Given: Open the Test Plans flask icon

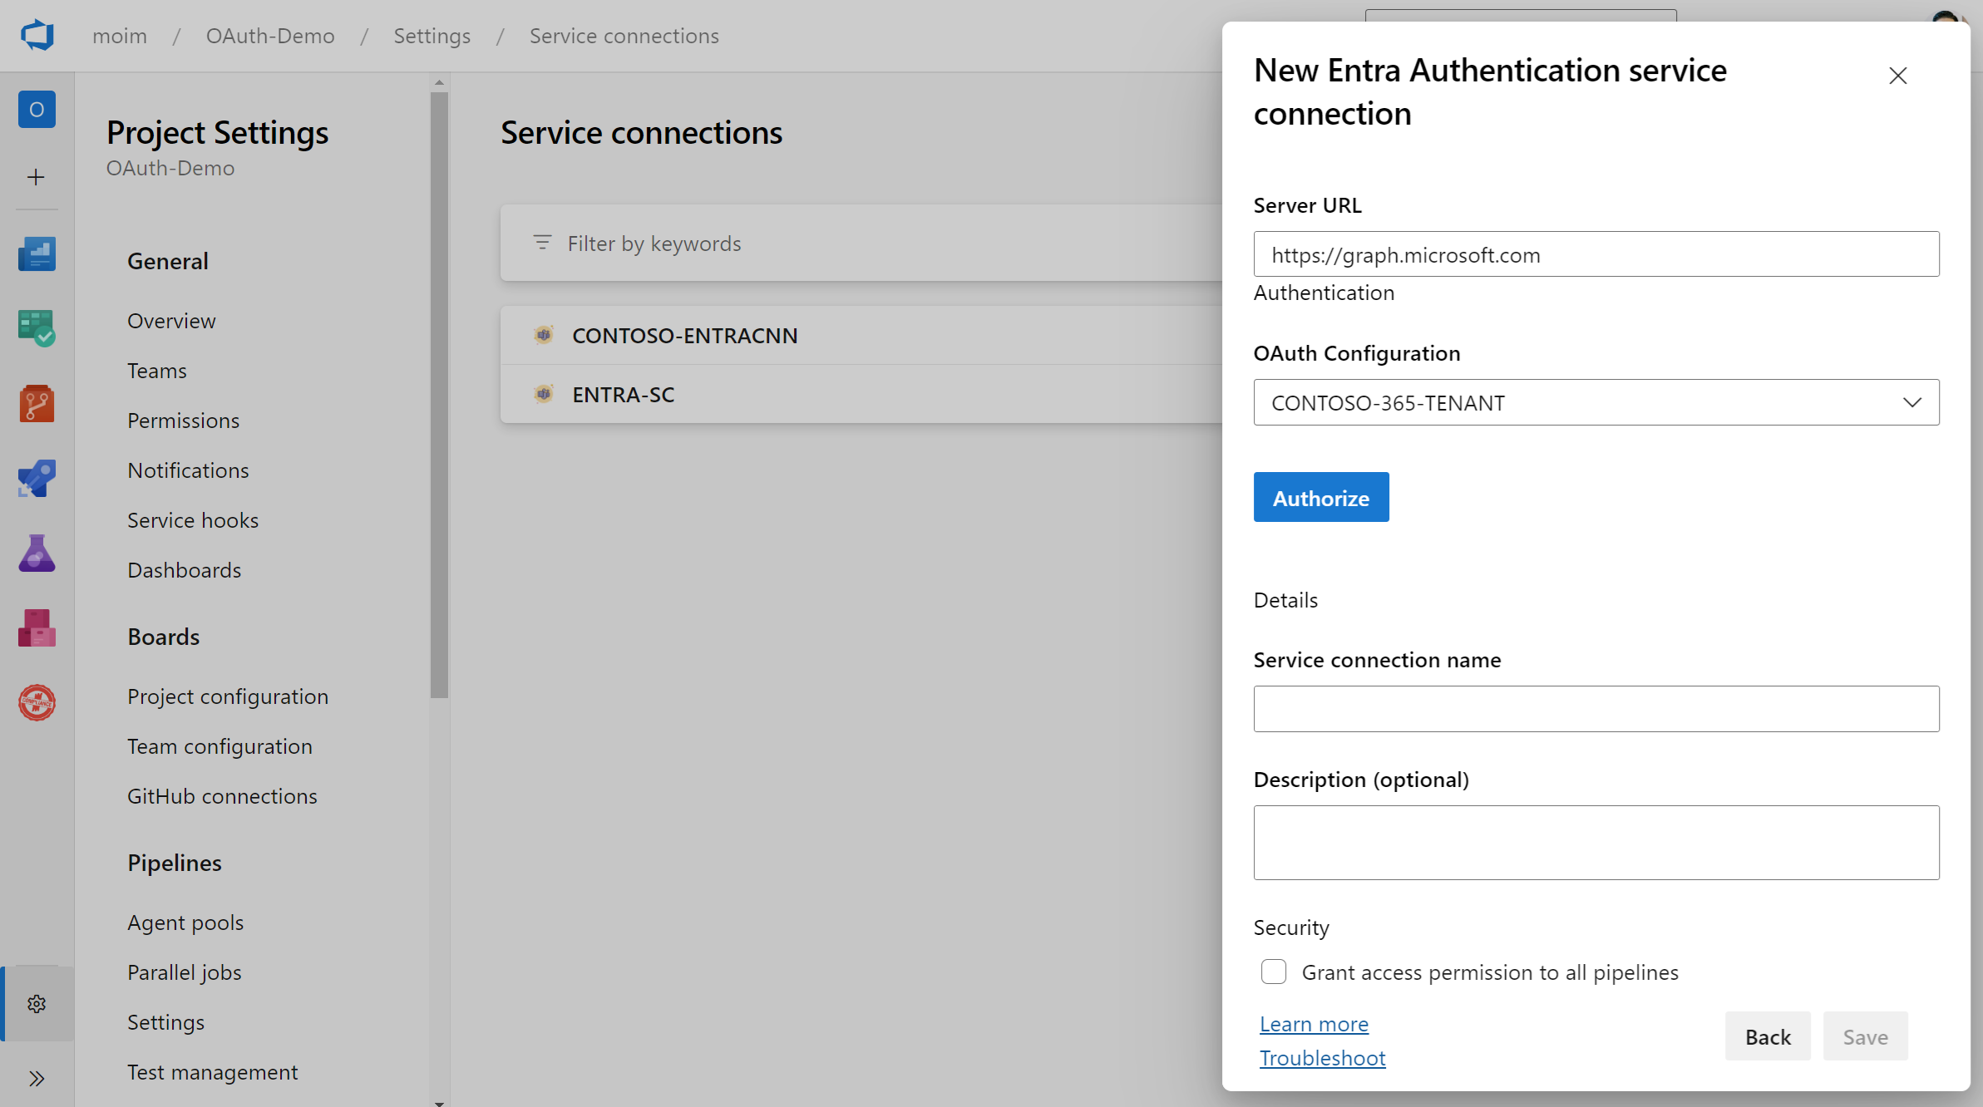Looking at the screenshot, I should 37,553.
